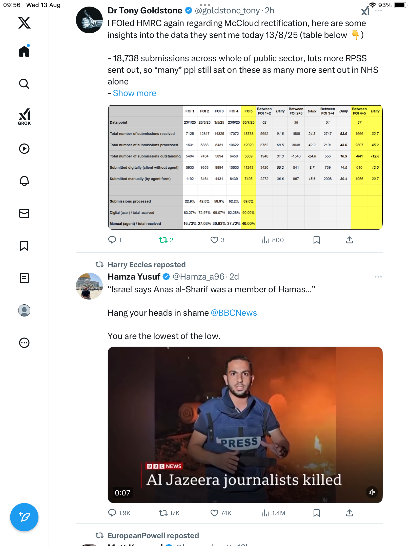Open Bookmarks in the sidebar
The width and height of the screenshot is (410, 546).
pyautogui.click(x=24, y=246)
